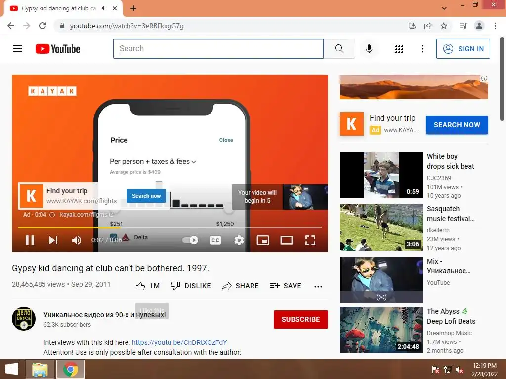Open CJC2369 channel name
Image resolution: width=506 pixels, height=379 pixels.
[x=439, y=178]
